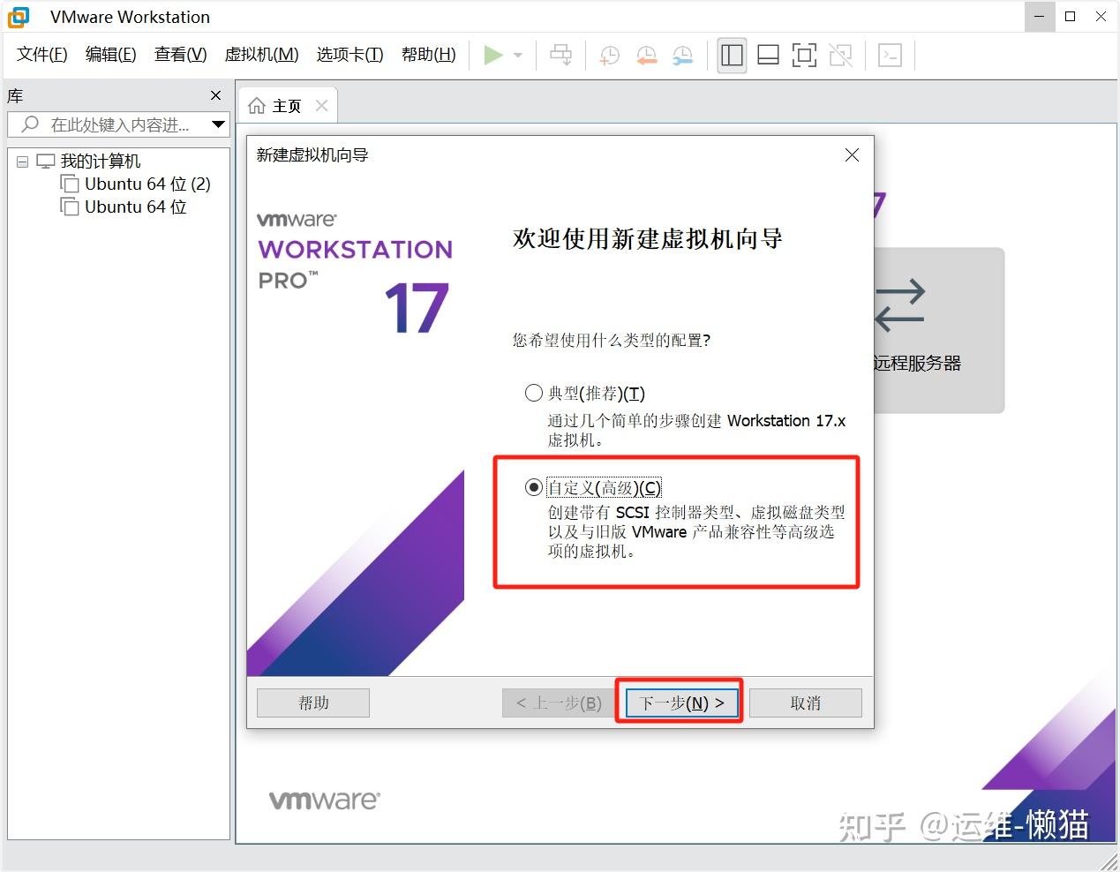Select Ubuntu 64 位 (2) in the library
1120x872 pixels.
pos(147,184)
